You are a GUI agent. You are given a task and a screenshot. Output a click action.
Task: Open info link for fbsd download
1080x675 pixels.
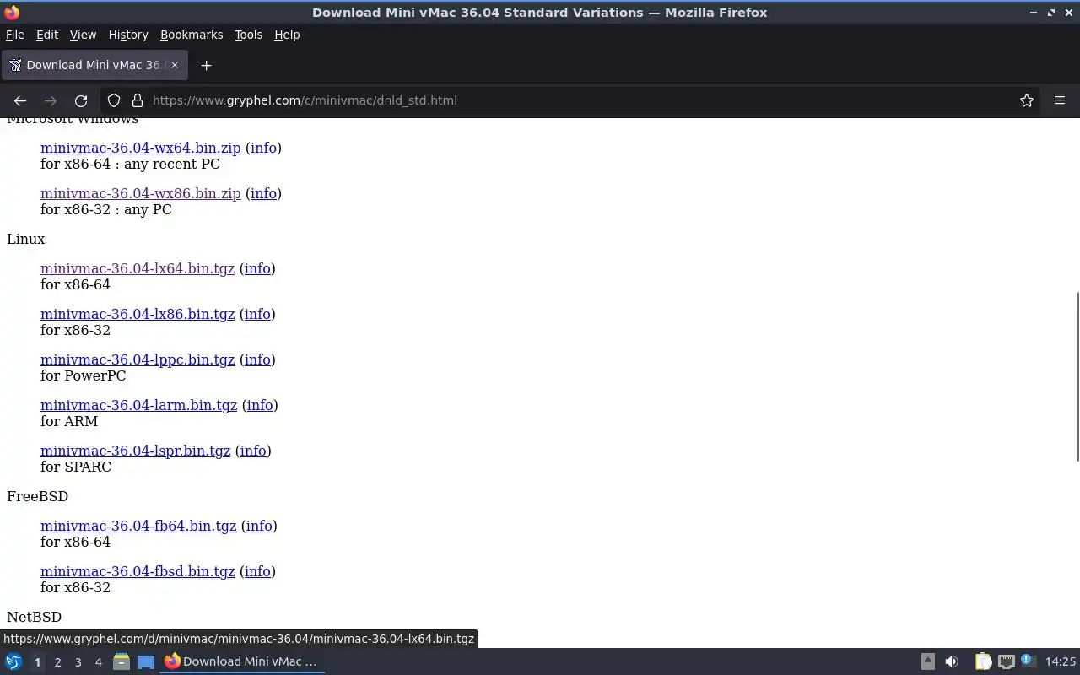[257, 571]
